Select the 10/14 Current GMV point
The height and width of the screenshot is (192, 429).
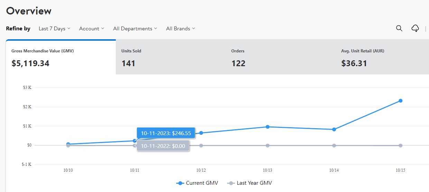334,130
